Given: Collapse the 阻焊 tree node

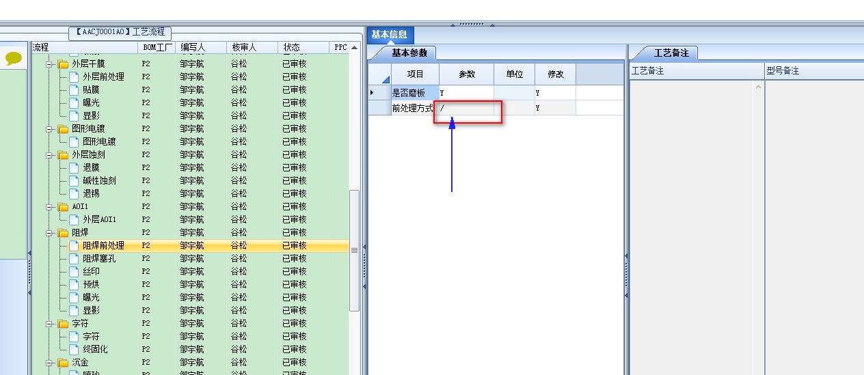Looking at the screenshot, I should pos(49,232).
